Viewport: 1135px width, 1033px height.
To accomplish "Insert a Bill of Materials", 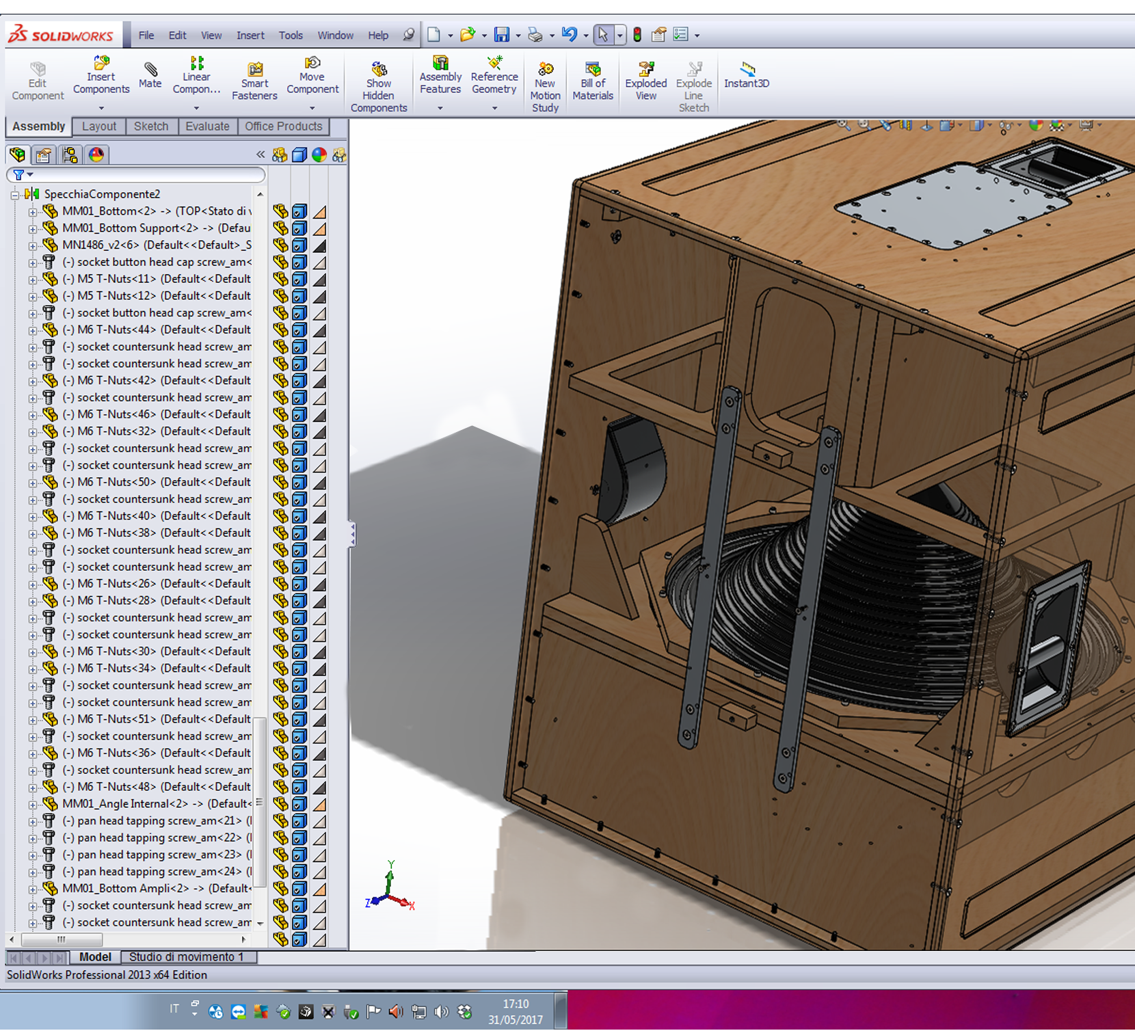I will (x=593, y=81).
